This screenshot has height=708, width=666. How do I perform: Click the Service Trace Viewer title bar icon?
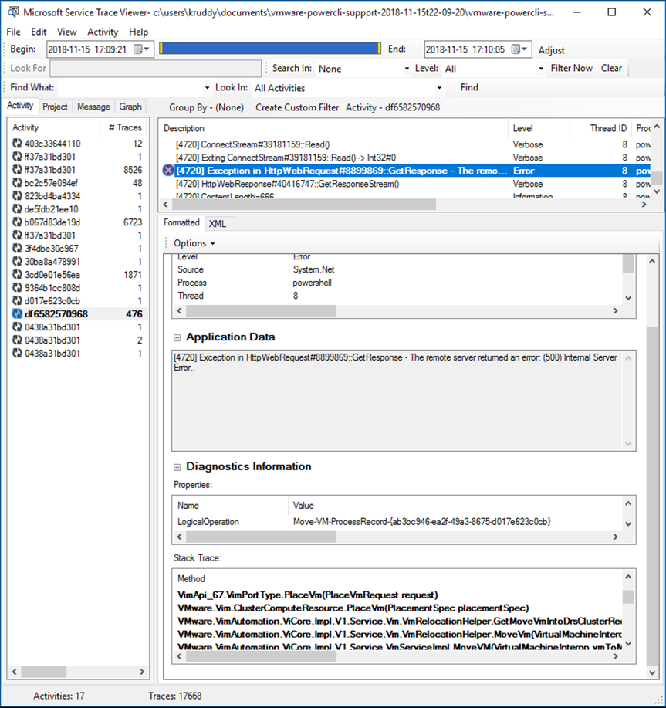[12, 12]
